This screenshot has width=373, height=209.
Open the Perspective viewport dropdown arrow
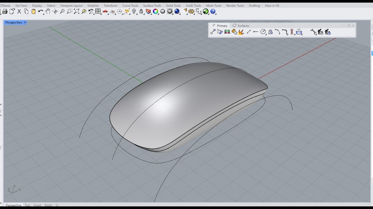25,22
